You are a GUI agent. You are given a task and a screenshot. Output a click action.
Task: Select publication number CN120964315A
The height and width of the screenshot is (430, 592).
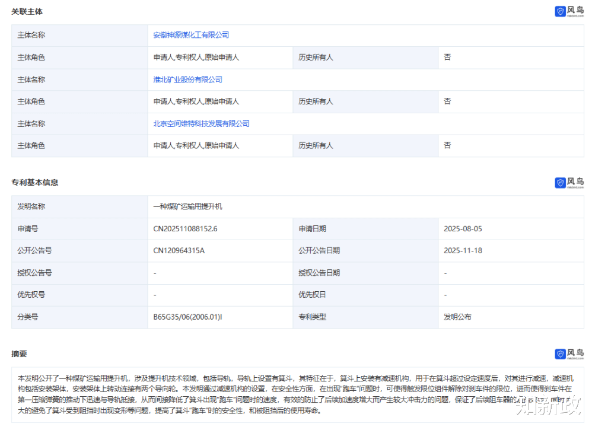[x=179, y=251]
